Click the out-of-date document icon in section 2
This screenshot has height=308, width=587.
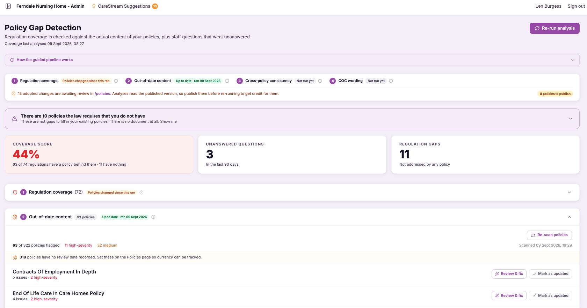coord(15,217)
